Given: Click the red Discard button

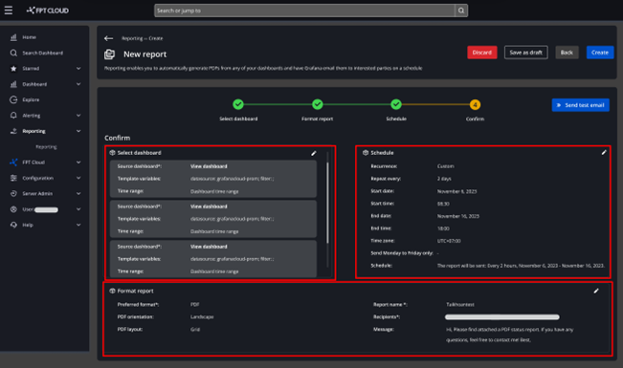Looking at the screenshot, I should pyautogui.click(x=482, y=53).
